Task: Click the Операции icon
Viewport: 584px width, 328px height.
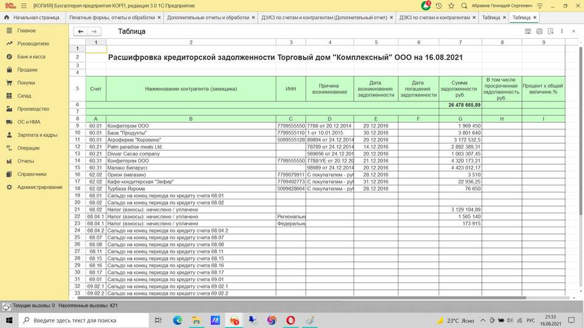Action: (9, 148)
